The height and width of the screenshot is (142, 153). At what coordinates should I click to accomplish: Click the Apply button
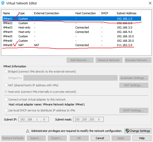click(x=121, y=138)
